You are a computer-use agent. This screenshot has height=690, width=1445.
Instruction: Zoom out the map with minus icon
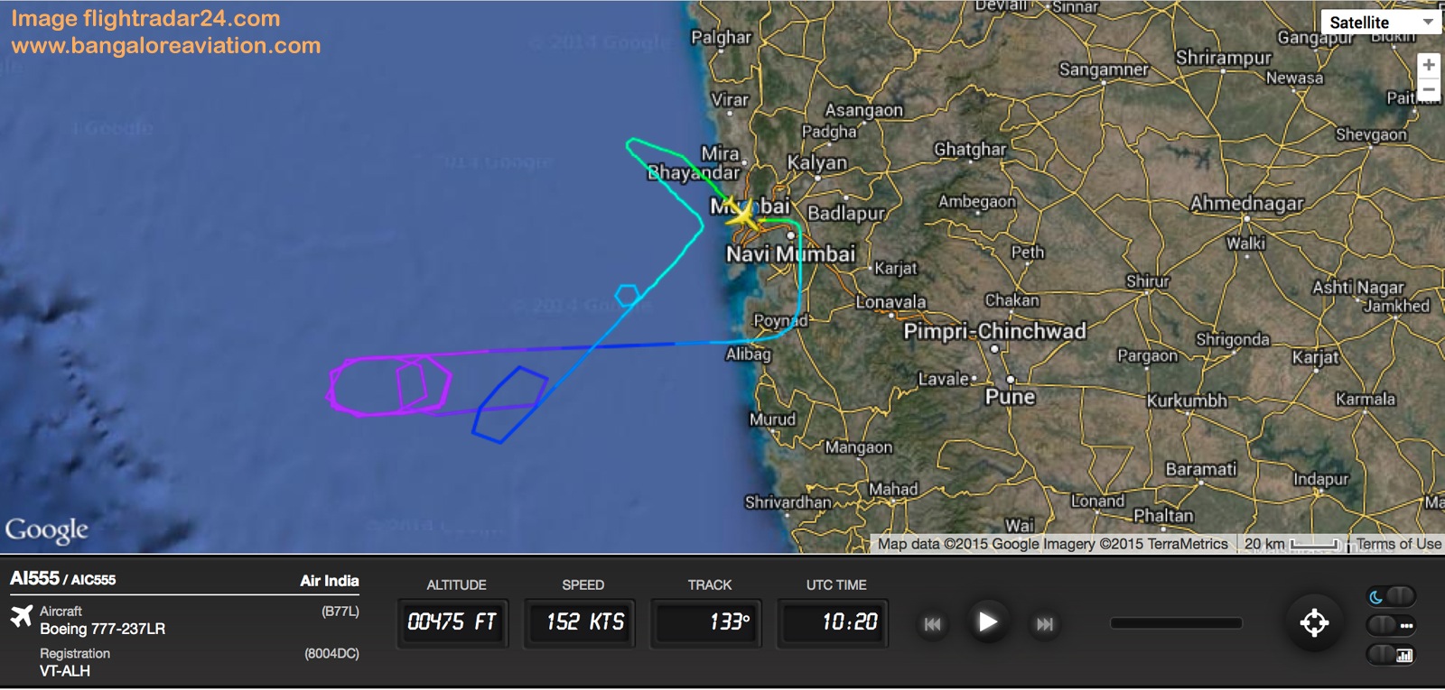coord(1429,88)
